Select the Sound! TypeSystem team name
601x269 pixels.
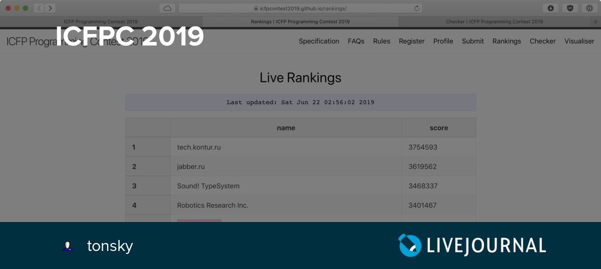[208, 185]
